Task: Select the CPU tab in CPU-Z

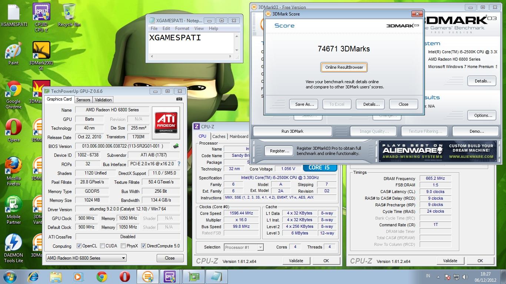Action: 203,136
